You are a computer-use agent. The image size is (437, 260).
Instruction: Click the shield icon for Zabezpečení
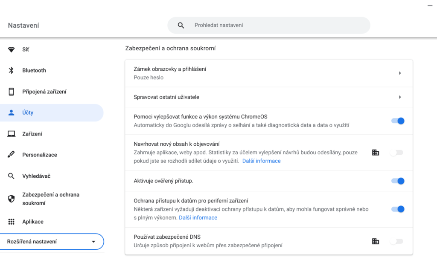pyautogui.click(x=12, y=199)
